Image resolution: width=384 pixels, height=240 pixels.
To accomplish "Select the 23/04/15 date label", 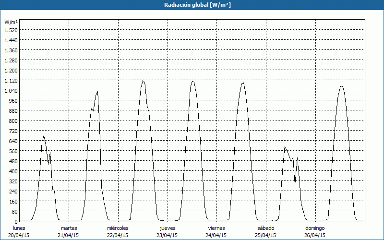I will coord(167,235).
